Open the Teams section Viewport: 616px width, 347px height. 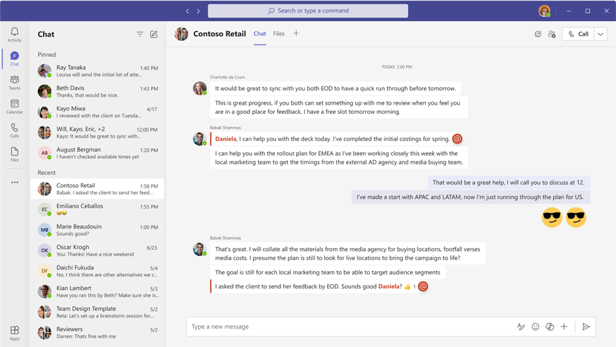point(14,82)
